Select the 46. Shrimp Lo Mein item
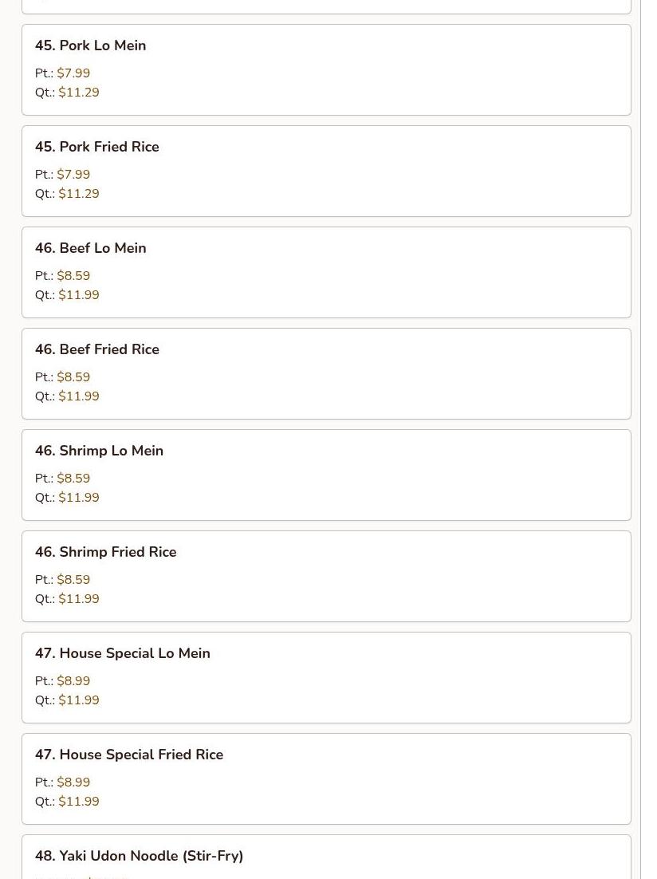Viewport: 657px width, 879px height. coord(326,475)
